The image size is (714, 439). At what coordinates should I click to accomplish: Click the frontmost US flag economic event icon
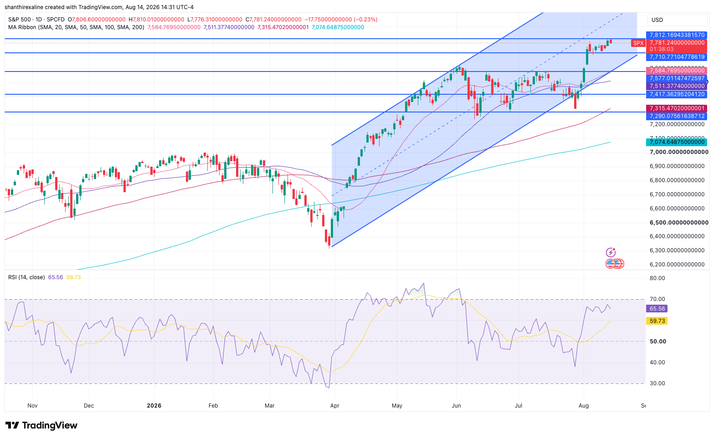tap(610, 264)
